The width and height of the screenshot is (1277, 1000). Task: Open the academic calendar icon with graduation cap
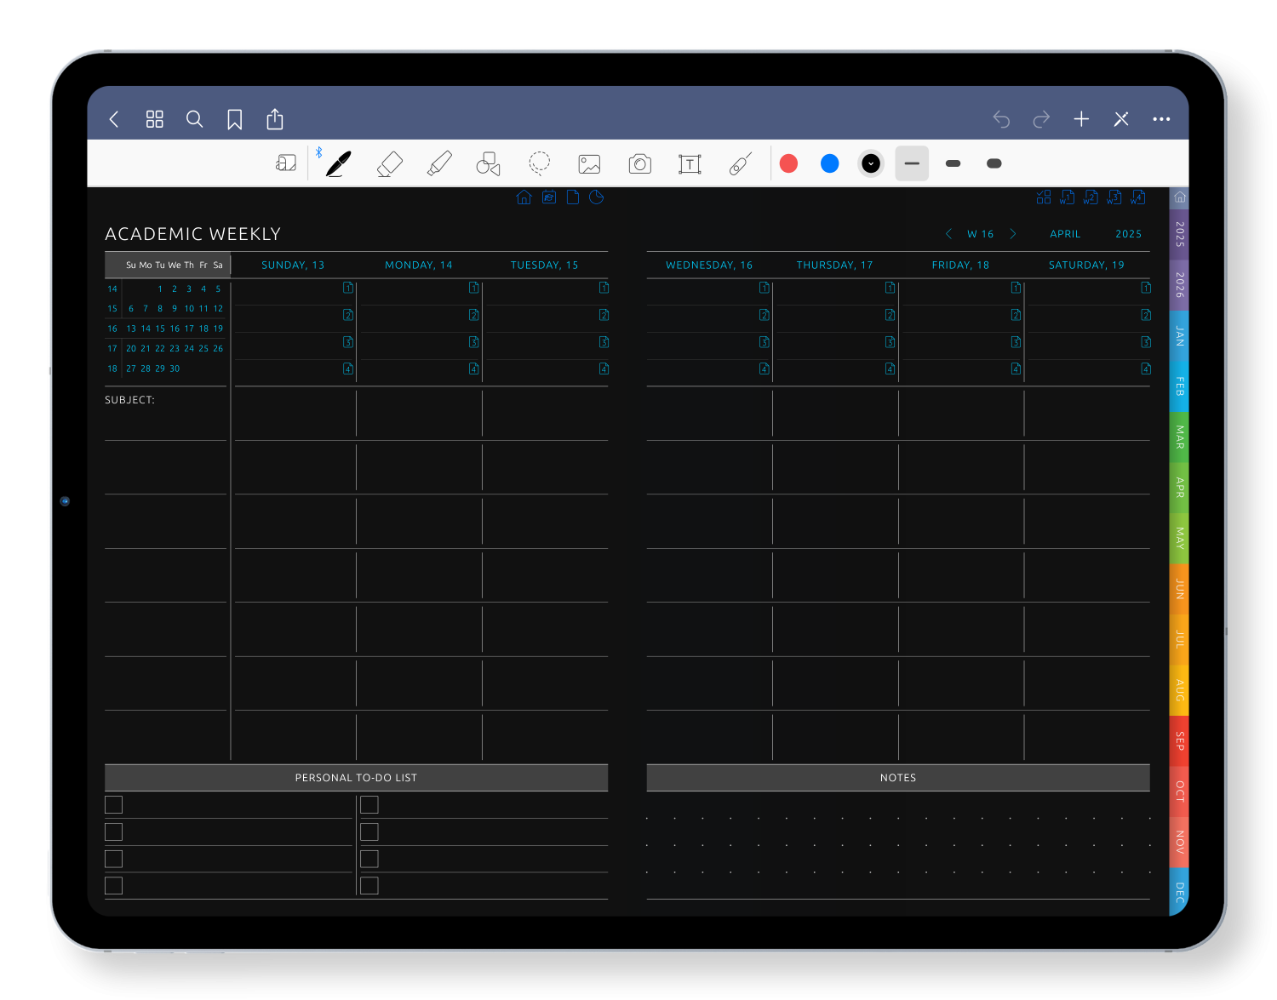tap(549, 197)
